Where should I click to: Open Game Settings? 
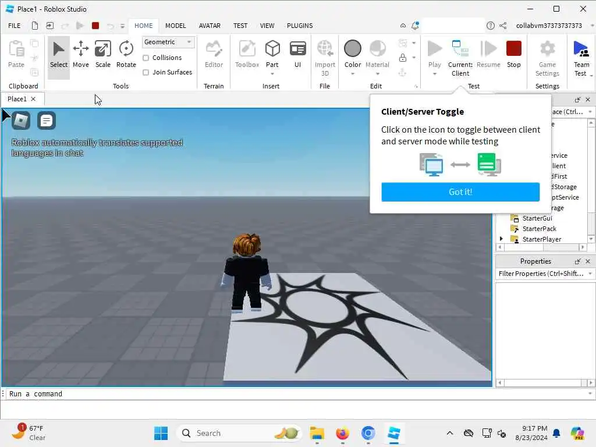[x=547, y=58]
